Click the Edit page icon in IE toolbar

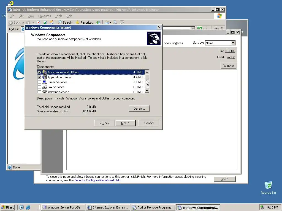[122, 23]
